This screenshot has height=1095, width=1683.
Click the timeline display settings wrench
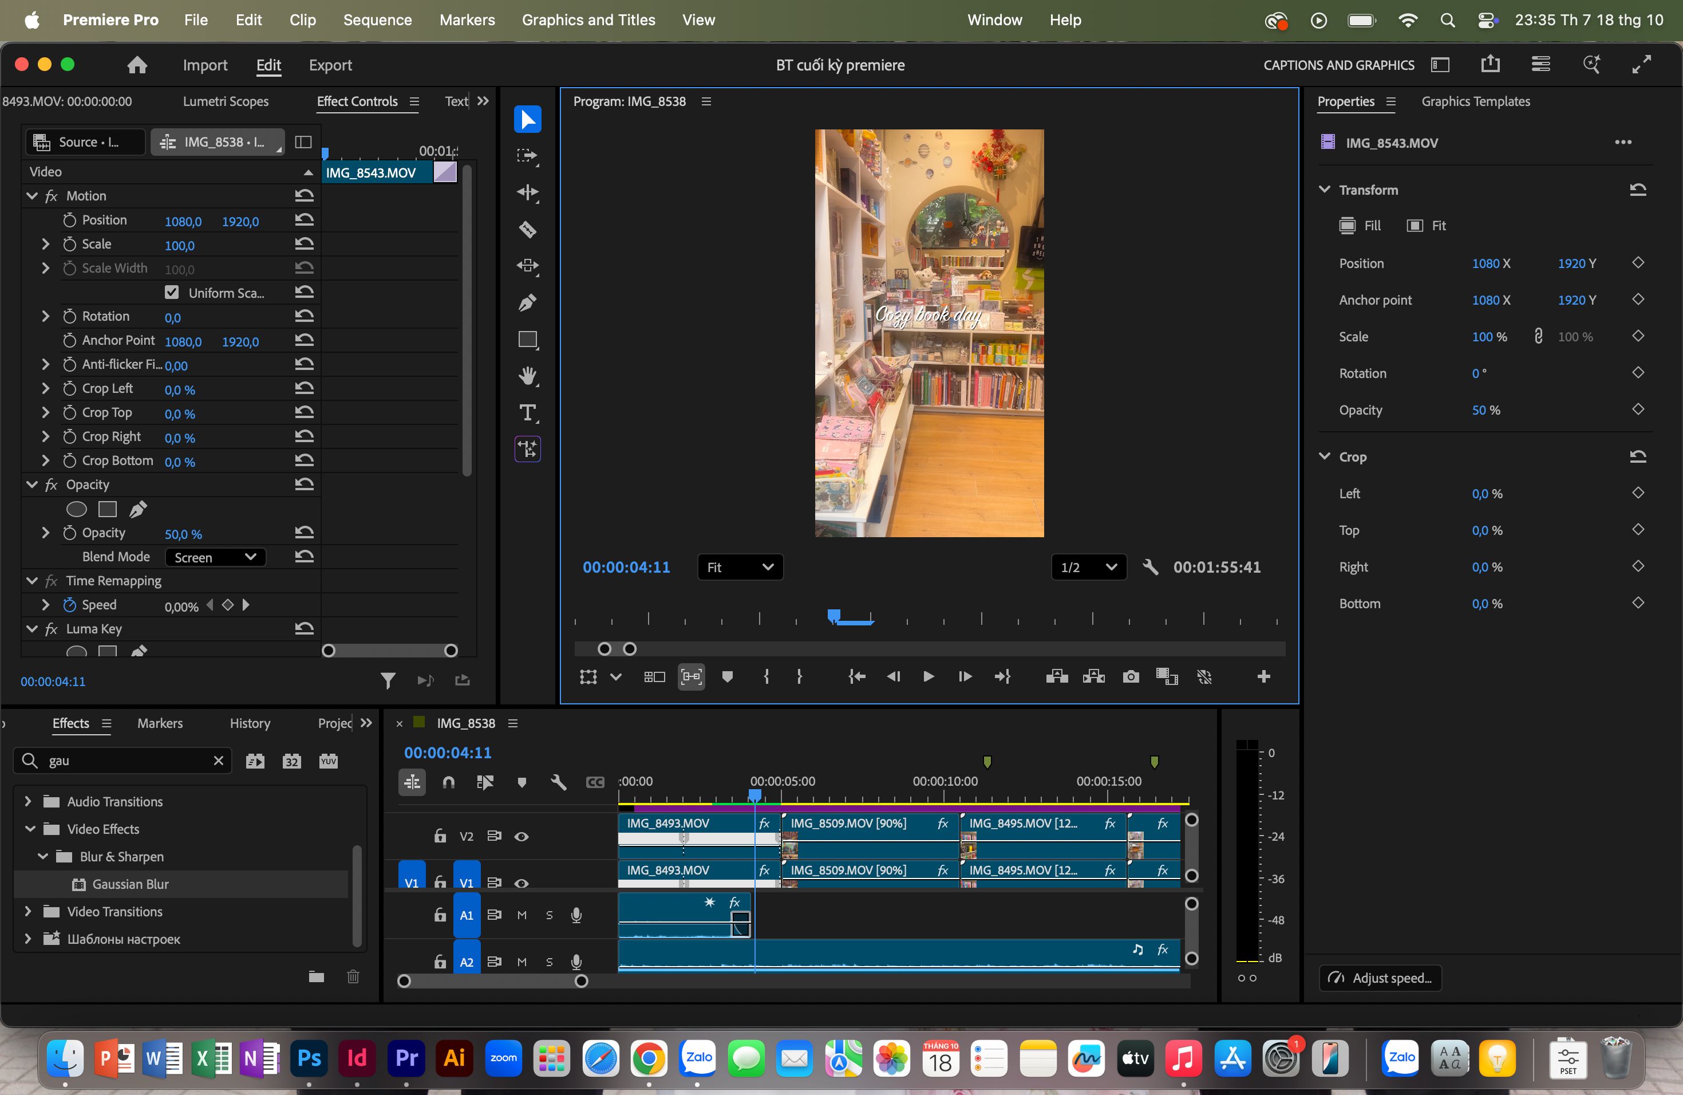558,782
